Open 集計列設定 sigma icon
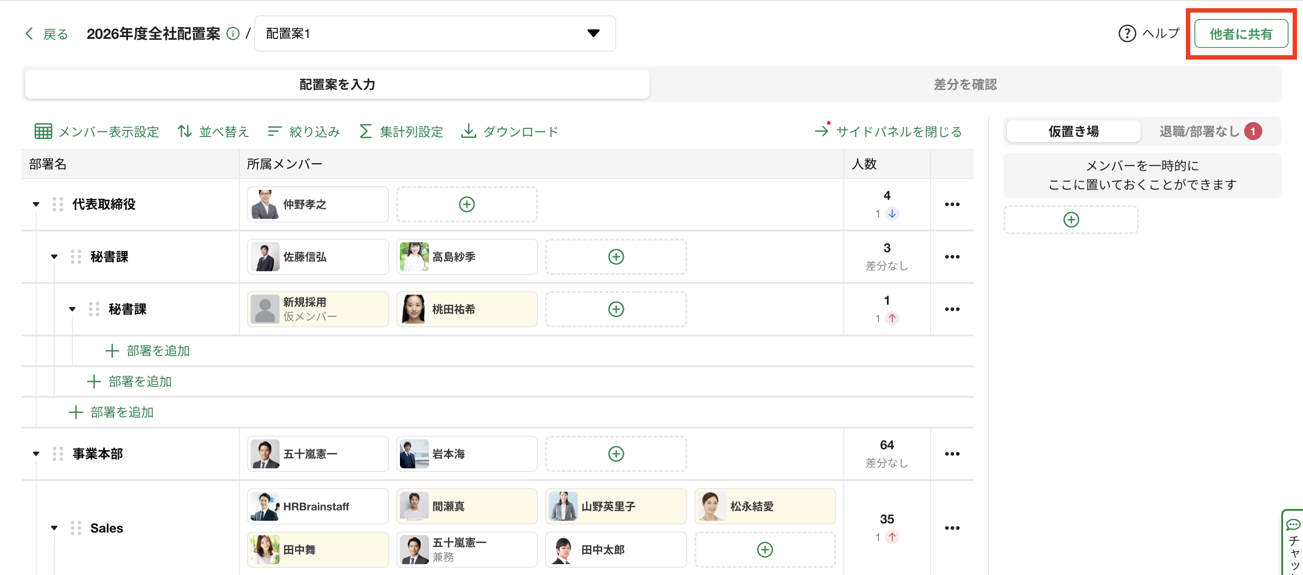This screenshot has width=1303, height=575. pyautogui.click(x=365, y=132)
